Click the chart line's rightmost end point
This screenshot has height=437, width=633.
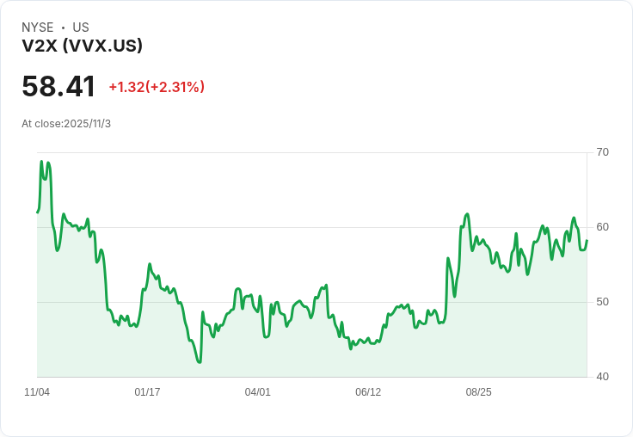(x=587, y=241)
